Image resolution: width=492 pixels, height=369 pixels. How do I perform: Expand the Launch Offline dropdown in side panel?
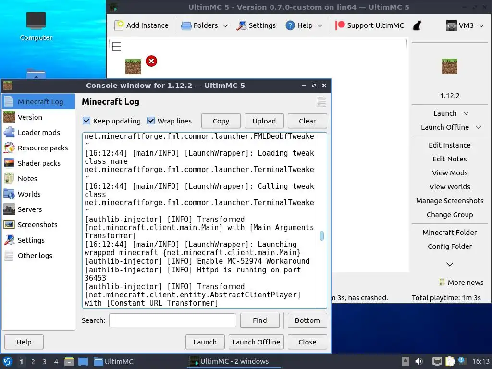tap(479, 127)
